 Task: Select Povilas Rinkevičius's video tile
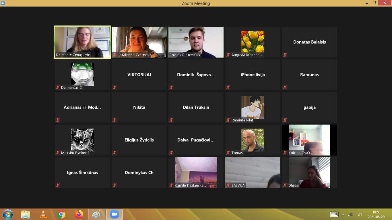196,42
